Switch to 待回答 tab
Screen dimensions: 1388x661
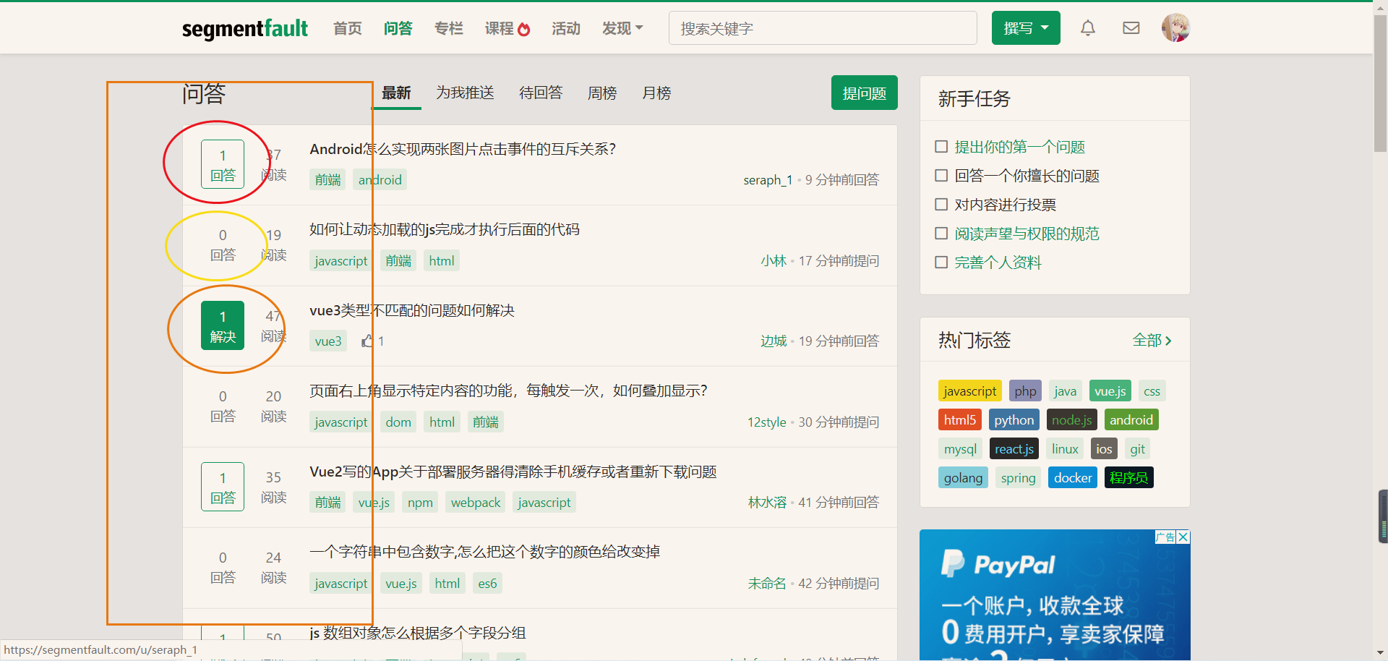pyautogui.click(x=541, y=93)
